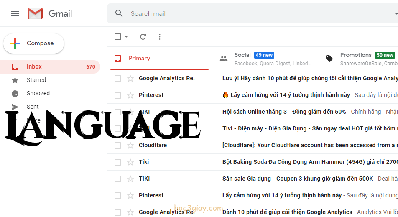Star the Cloudflare email
The image size is (398, 217).
pyautogui.click(x=130, y=145)
